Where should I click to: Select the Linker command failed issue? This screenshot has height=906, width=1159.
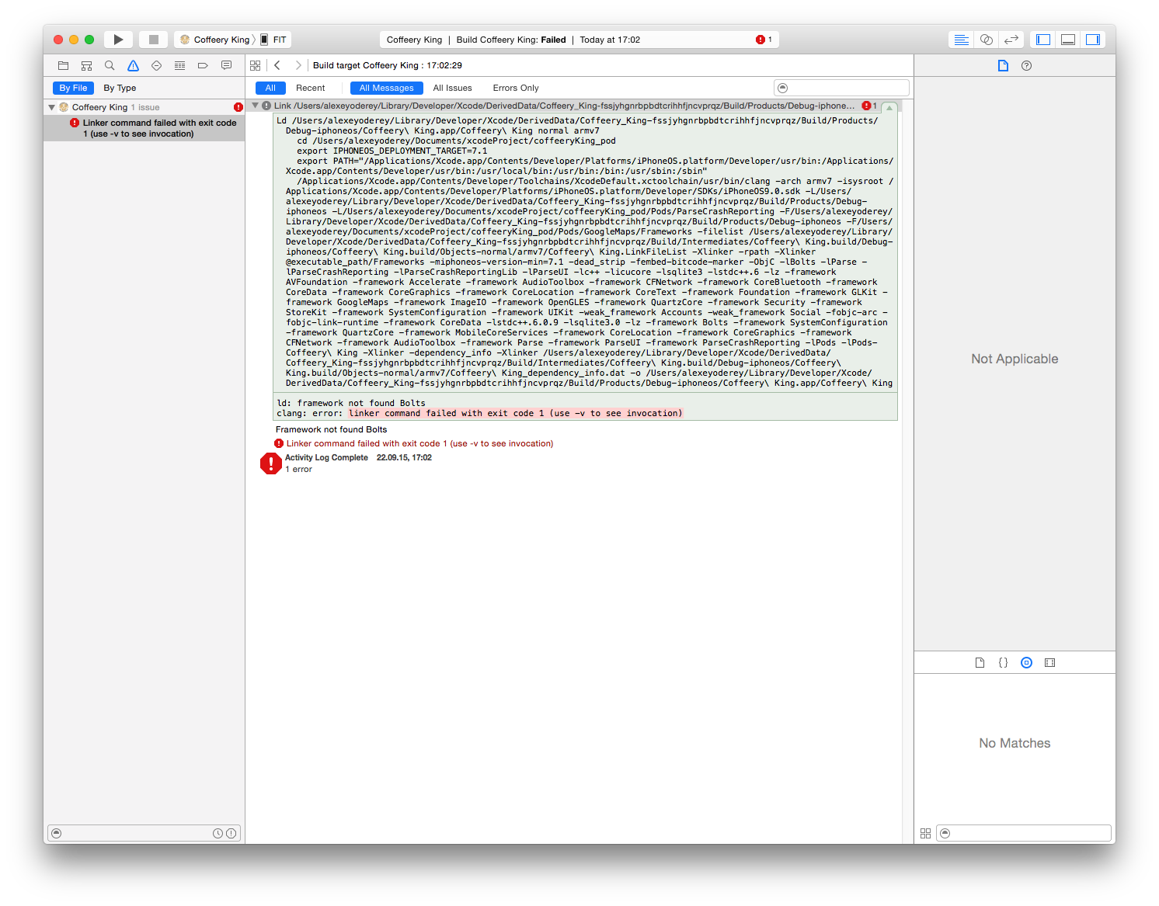pyautogui.click(x=144, y=128)
